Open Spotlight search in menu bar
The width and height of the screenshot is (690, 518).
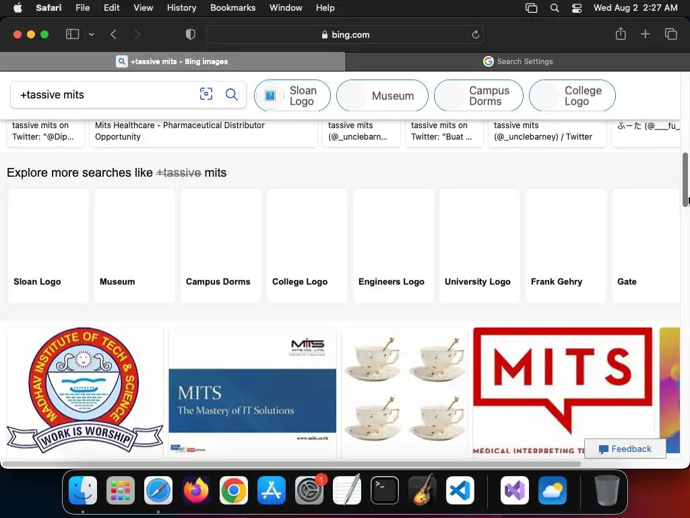point(555,8)
